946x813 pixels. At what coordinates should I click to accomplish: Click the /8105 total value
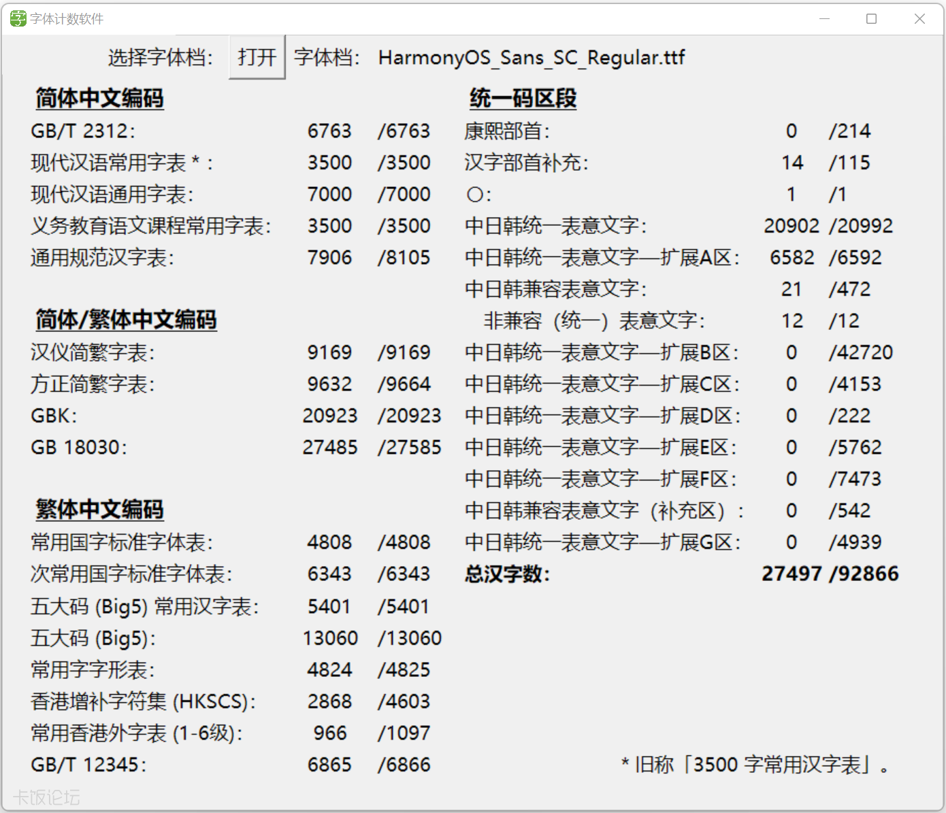[404, 258]
